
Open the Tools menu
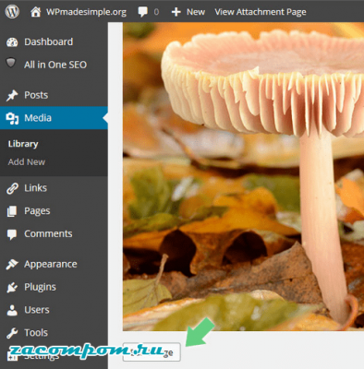tap(36, 333)
